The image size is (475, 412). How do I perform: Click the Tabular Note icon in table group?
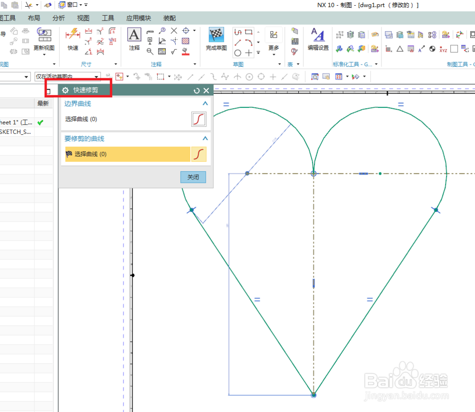294,31
